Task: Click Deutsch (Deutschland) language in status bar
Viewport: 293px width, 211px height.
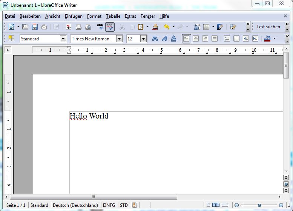Action: click(75, 205)
